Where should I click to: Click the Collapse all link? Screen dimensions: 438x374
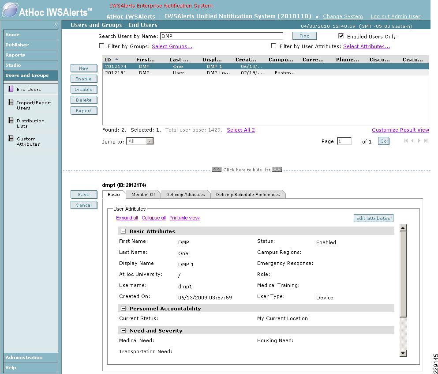[x=153, y=218]
